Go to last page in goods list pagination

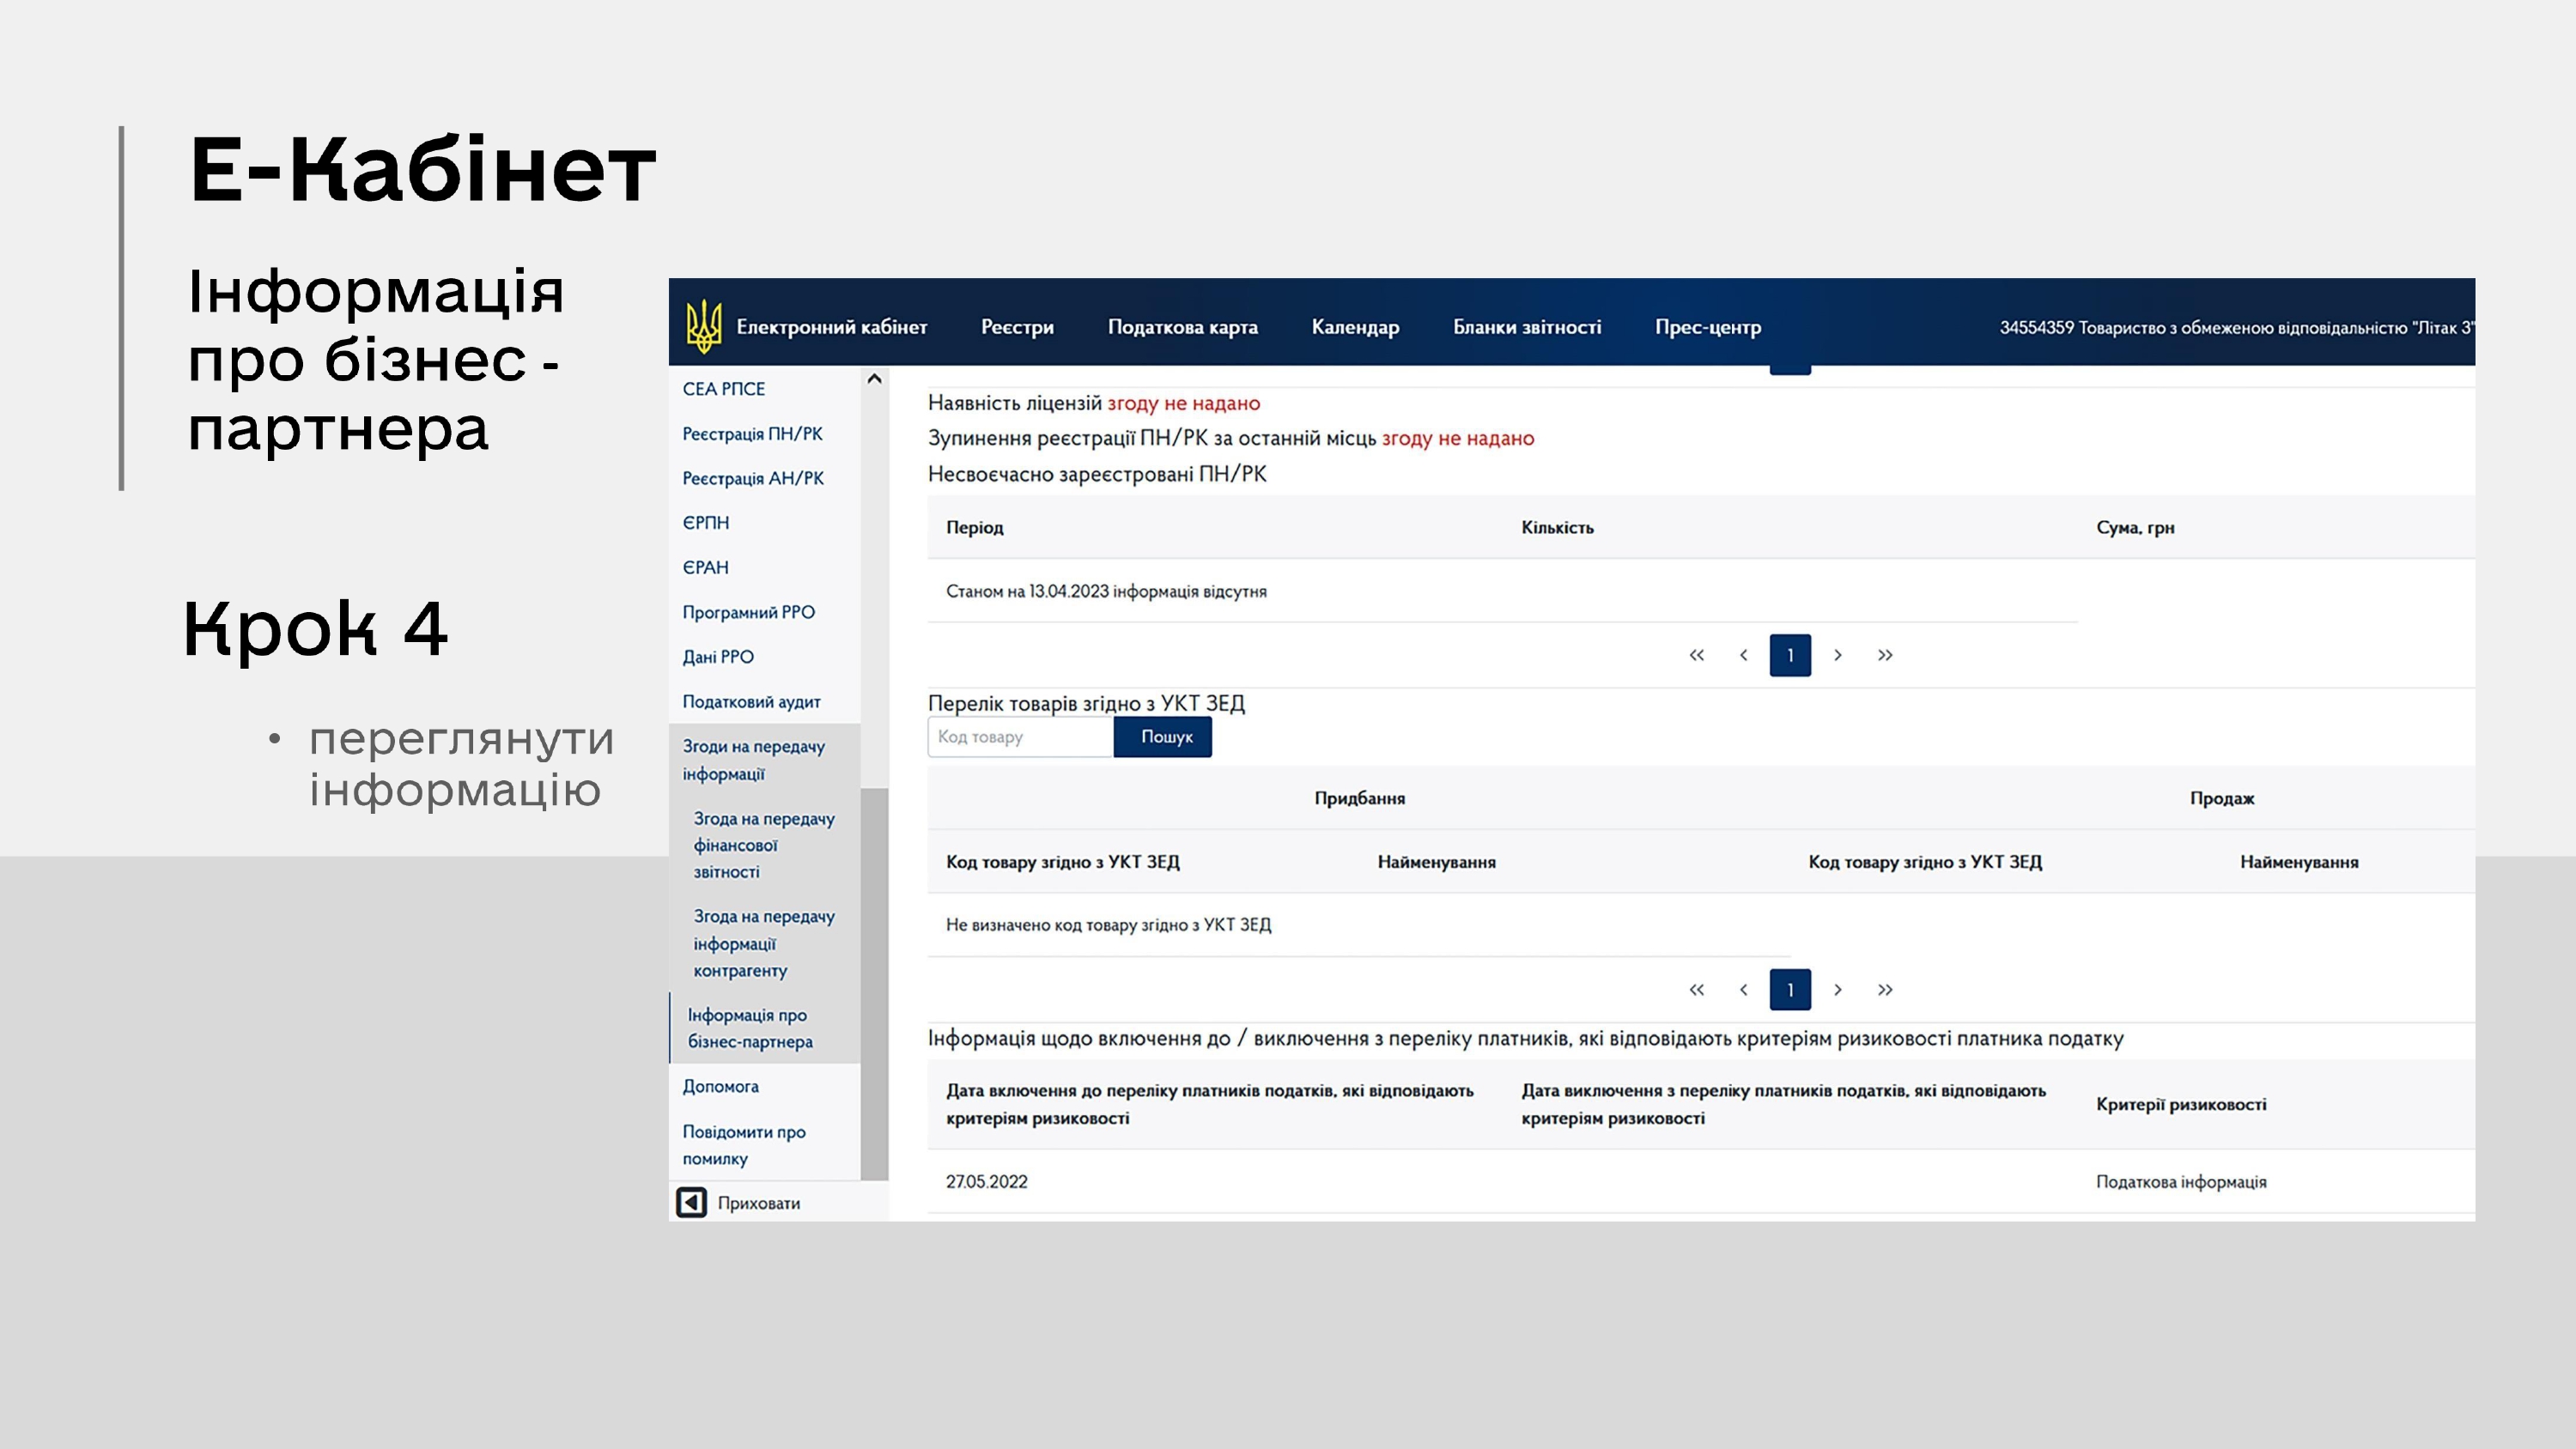pyautogui.click(x=1885, y=990)
